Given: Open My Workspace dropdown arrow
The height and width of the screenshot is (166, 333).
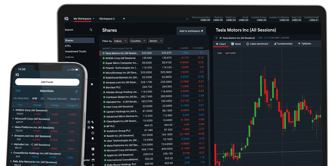Looking at the screenshot, I should 94,19.
